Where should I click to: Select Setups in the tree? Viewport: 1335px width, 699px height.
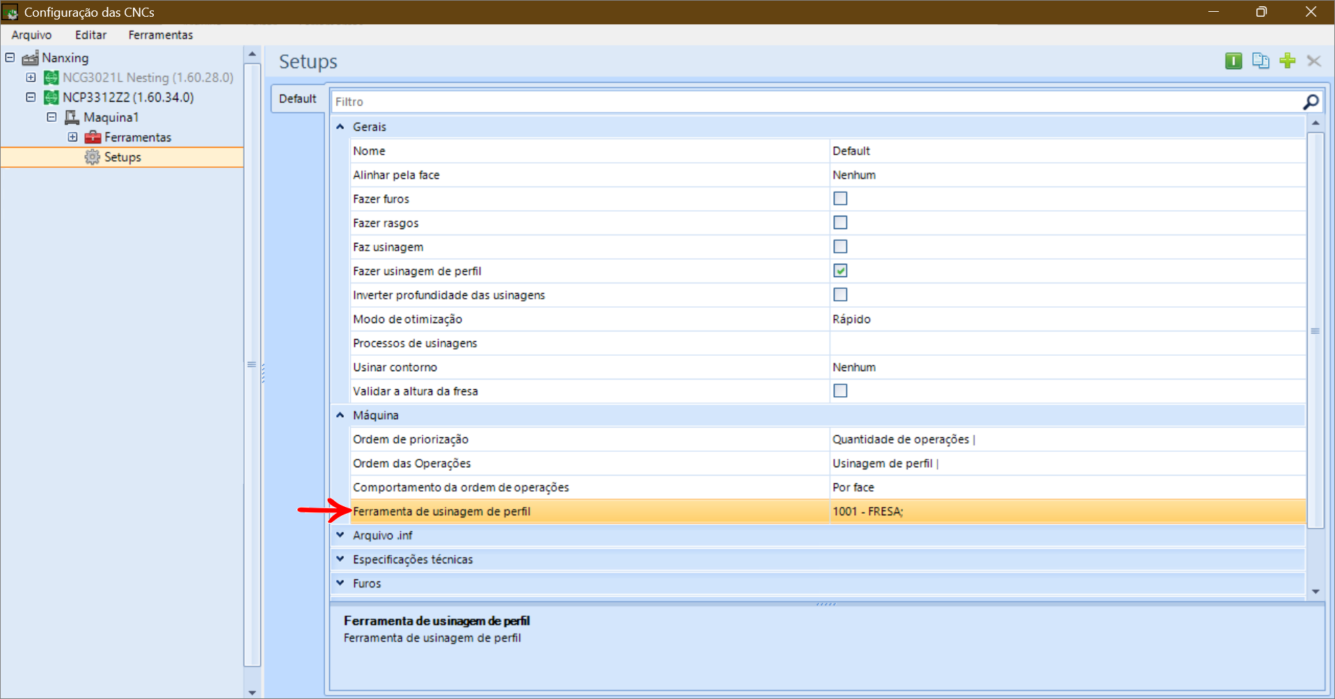coord(123,157)
